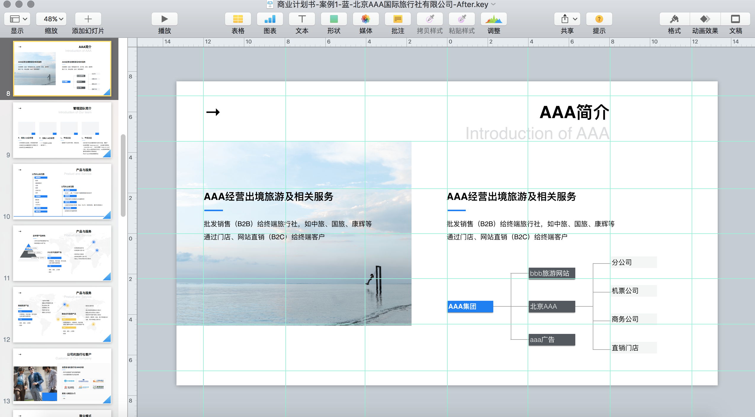
Task: Click the Add Slide plus button
Action: (x=88, y=19)
